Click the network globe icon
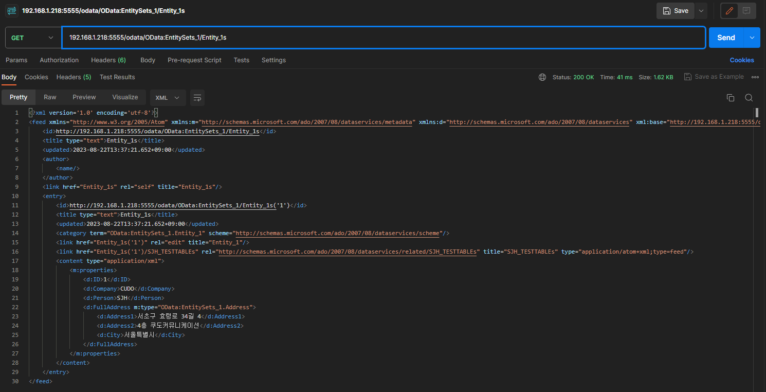 [x=542, y=77]
